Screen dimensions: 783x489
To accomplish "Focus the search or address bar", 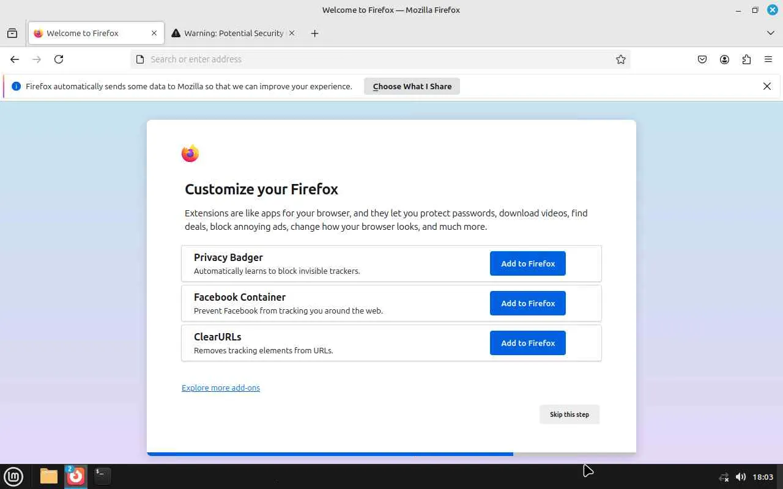I will [x=380, y=59].
